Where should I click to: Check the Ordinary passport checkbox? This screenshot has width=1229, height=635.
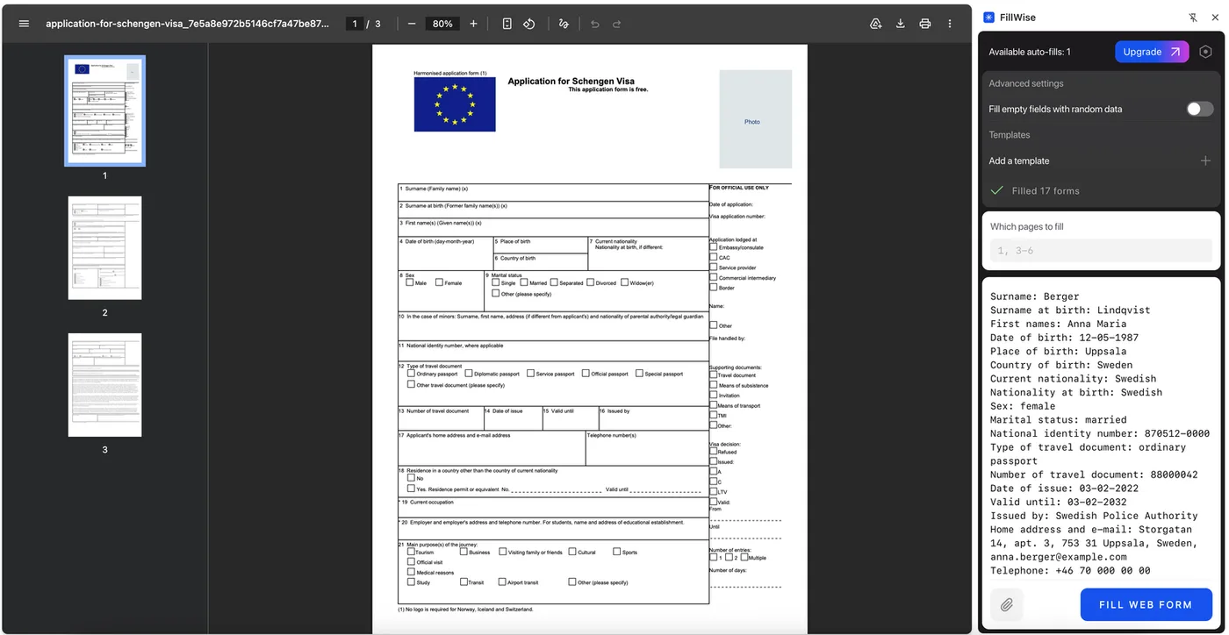411,373
